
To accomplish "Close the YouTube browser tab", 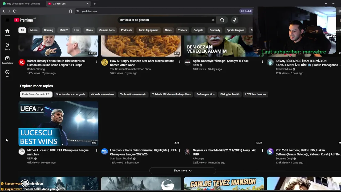I will click(88, 4).
